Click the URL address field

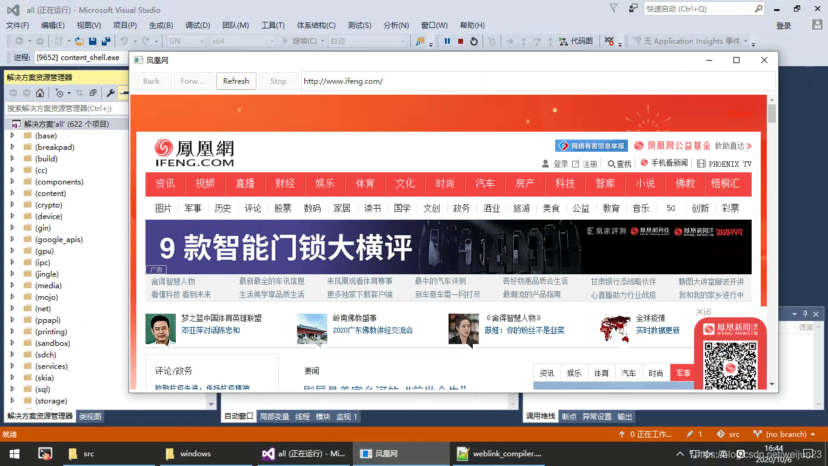click(538, 81)
